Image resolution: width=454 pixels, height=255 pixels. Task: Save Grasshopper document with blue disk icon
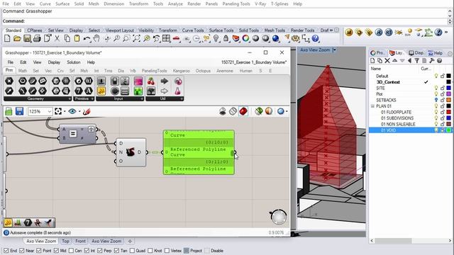(x=19, y=111)
